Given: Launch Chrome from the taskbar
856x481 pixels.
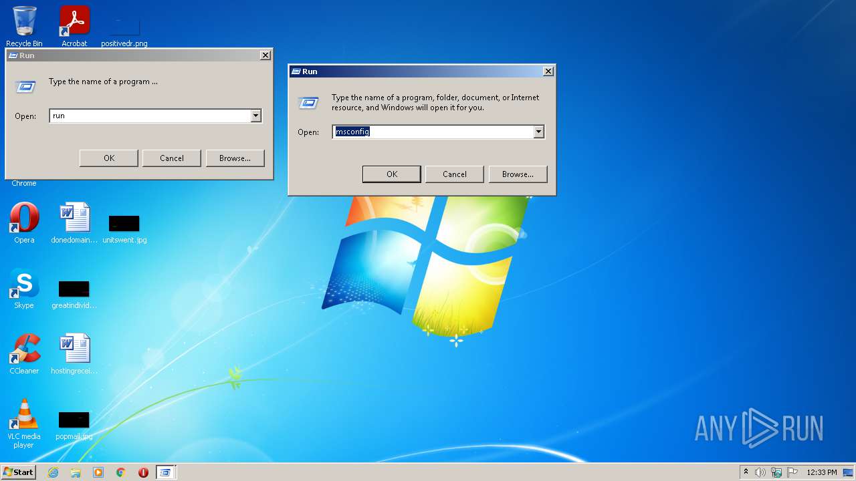Looking at the screenshot, I should coord(121,472).
